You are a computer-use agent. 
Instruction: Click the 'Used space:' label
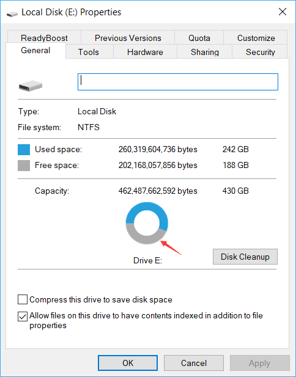(58, 149)
